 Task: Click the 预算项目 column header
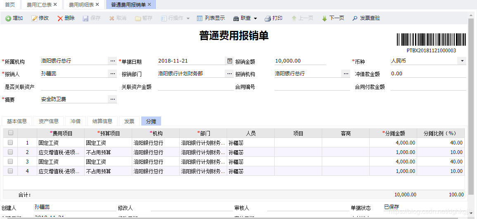click(108, 133)
